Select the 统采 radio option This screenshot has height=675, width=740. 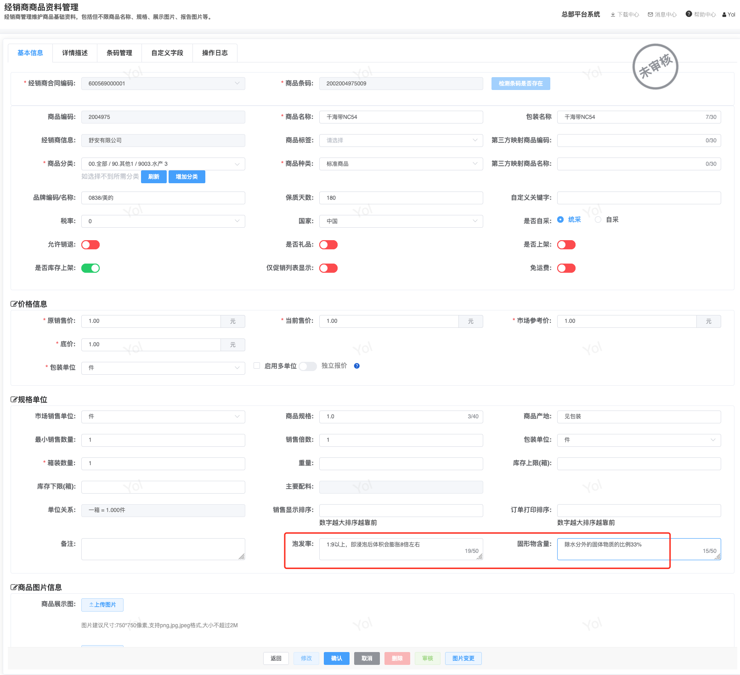560,219
